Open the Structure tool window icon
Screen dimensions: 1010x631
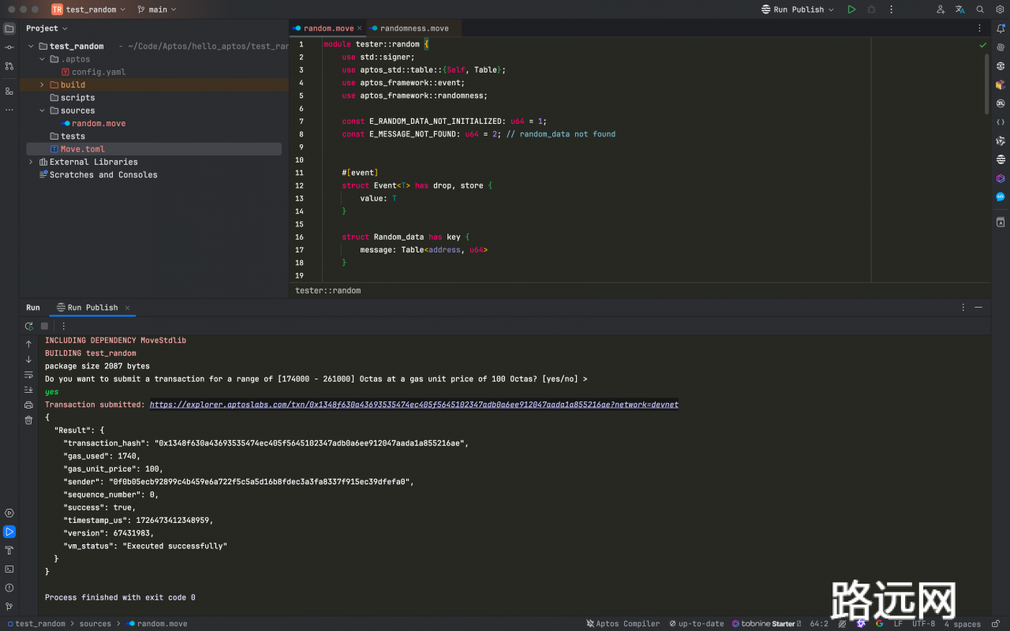[9, 91]
